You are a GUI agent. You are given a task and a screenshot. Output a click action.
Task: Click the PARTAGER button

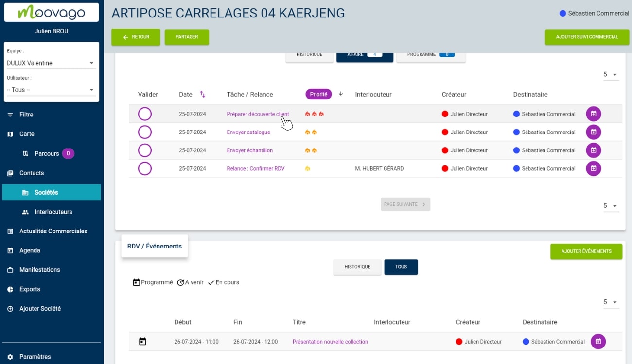tap(187, 37)
